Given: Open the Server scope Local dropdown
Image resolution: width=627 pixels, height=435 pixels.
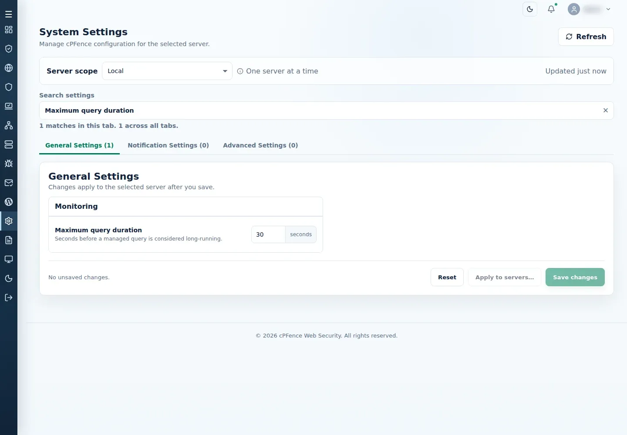Looking at the screenshot, I should pyautogui.click(x=167, y=71).
